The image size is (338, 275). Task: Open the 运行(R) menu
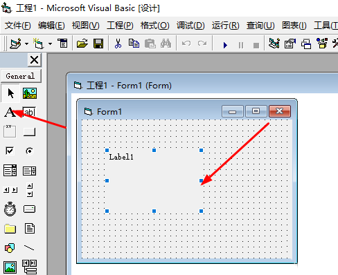(225, 26)
